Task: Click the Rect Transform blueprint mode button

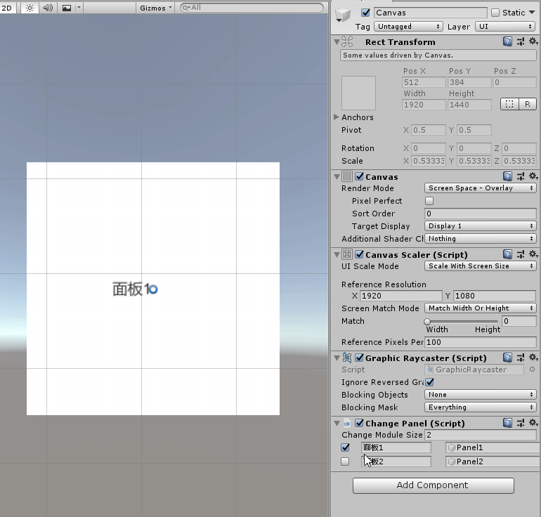Action: 509,104
